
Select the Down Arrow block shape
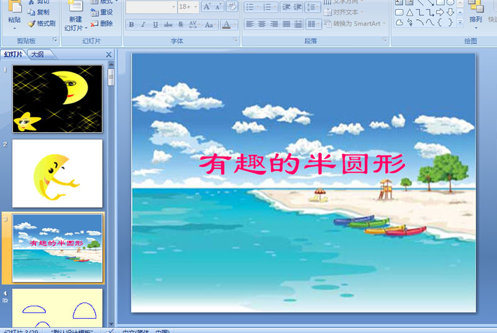450,12
